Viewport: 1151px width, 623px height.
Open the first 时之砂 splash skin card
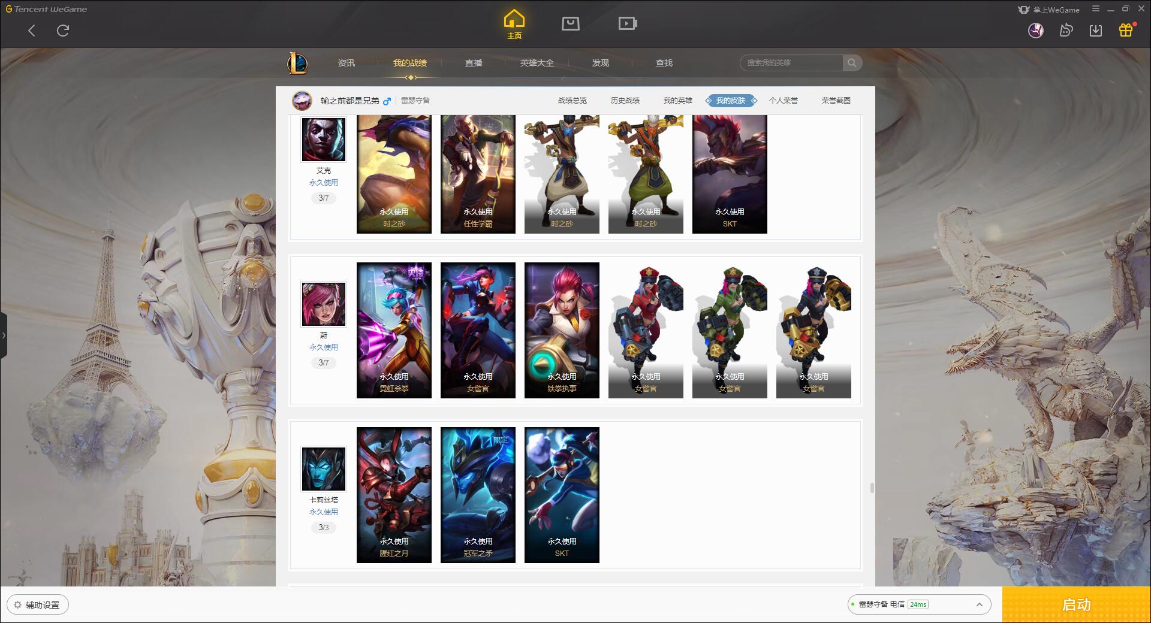(x=394, y=174)
